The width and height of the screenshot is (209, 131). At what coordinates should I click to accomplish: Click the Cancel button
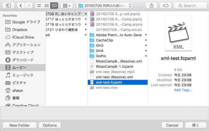point(172,125)
